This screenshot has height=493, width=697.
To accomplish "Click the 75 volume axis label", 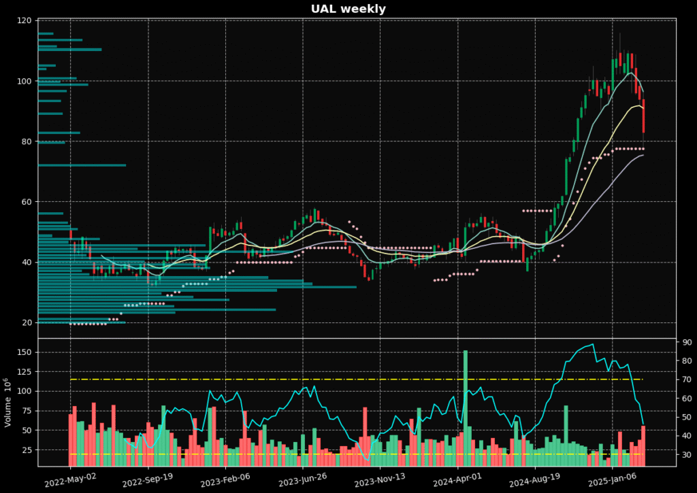I will [x=27, y=411].
